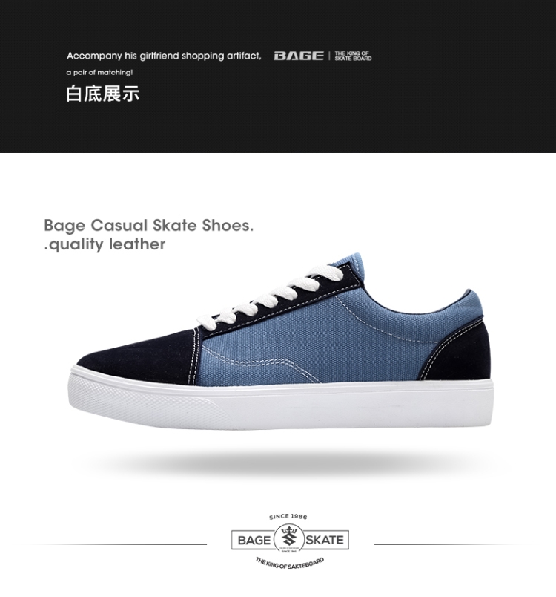Click THE KING OF SAKTEBOARD footer text

point(290,564)
